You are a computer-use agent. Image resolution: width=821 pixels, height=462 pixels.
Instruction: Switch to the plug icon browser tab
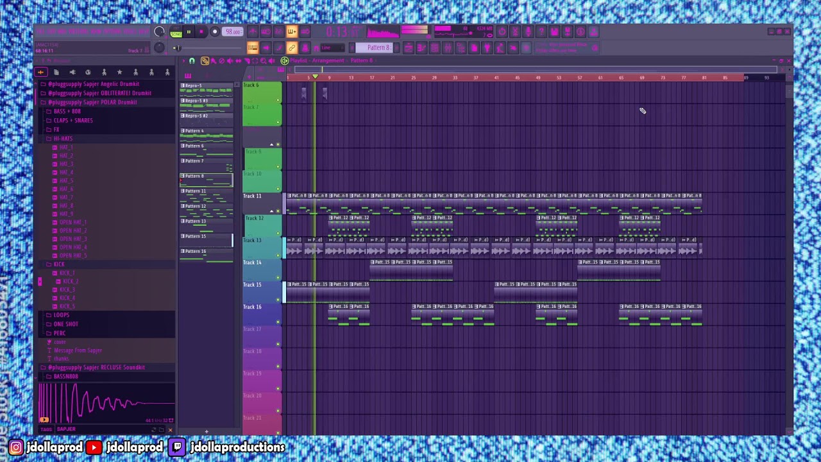(x=72, y=73)
